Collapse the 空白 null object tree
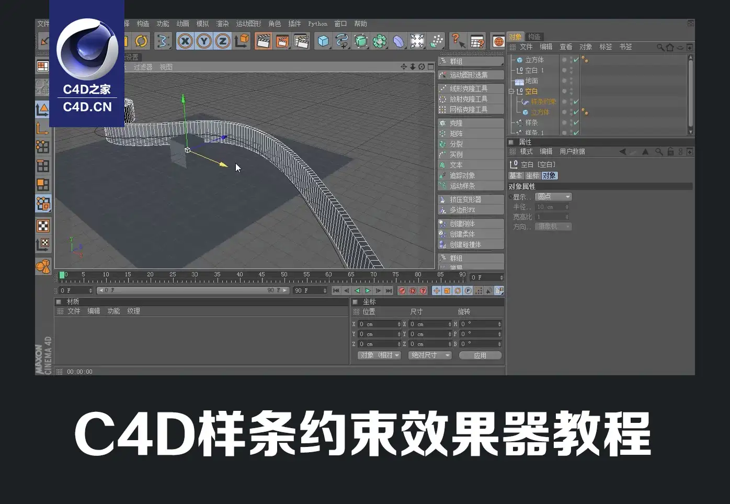730x504 pixels. tap(511, 91)
